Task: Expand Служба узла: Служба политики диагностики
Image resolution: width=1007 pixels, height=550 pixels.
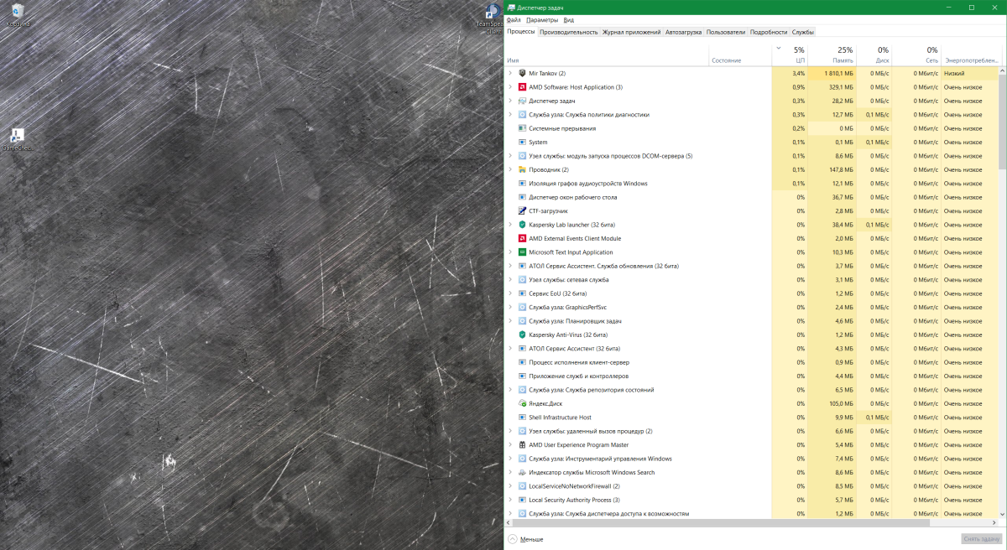Action: (509, 115)
